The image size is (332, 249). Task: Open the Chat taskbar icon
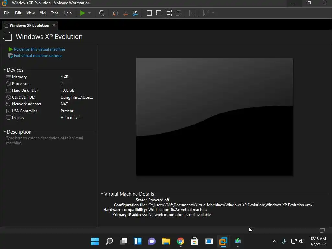pyautogui.click(x=152, y=241)
